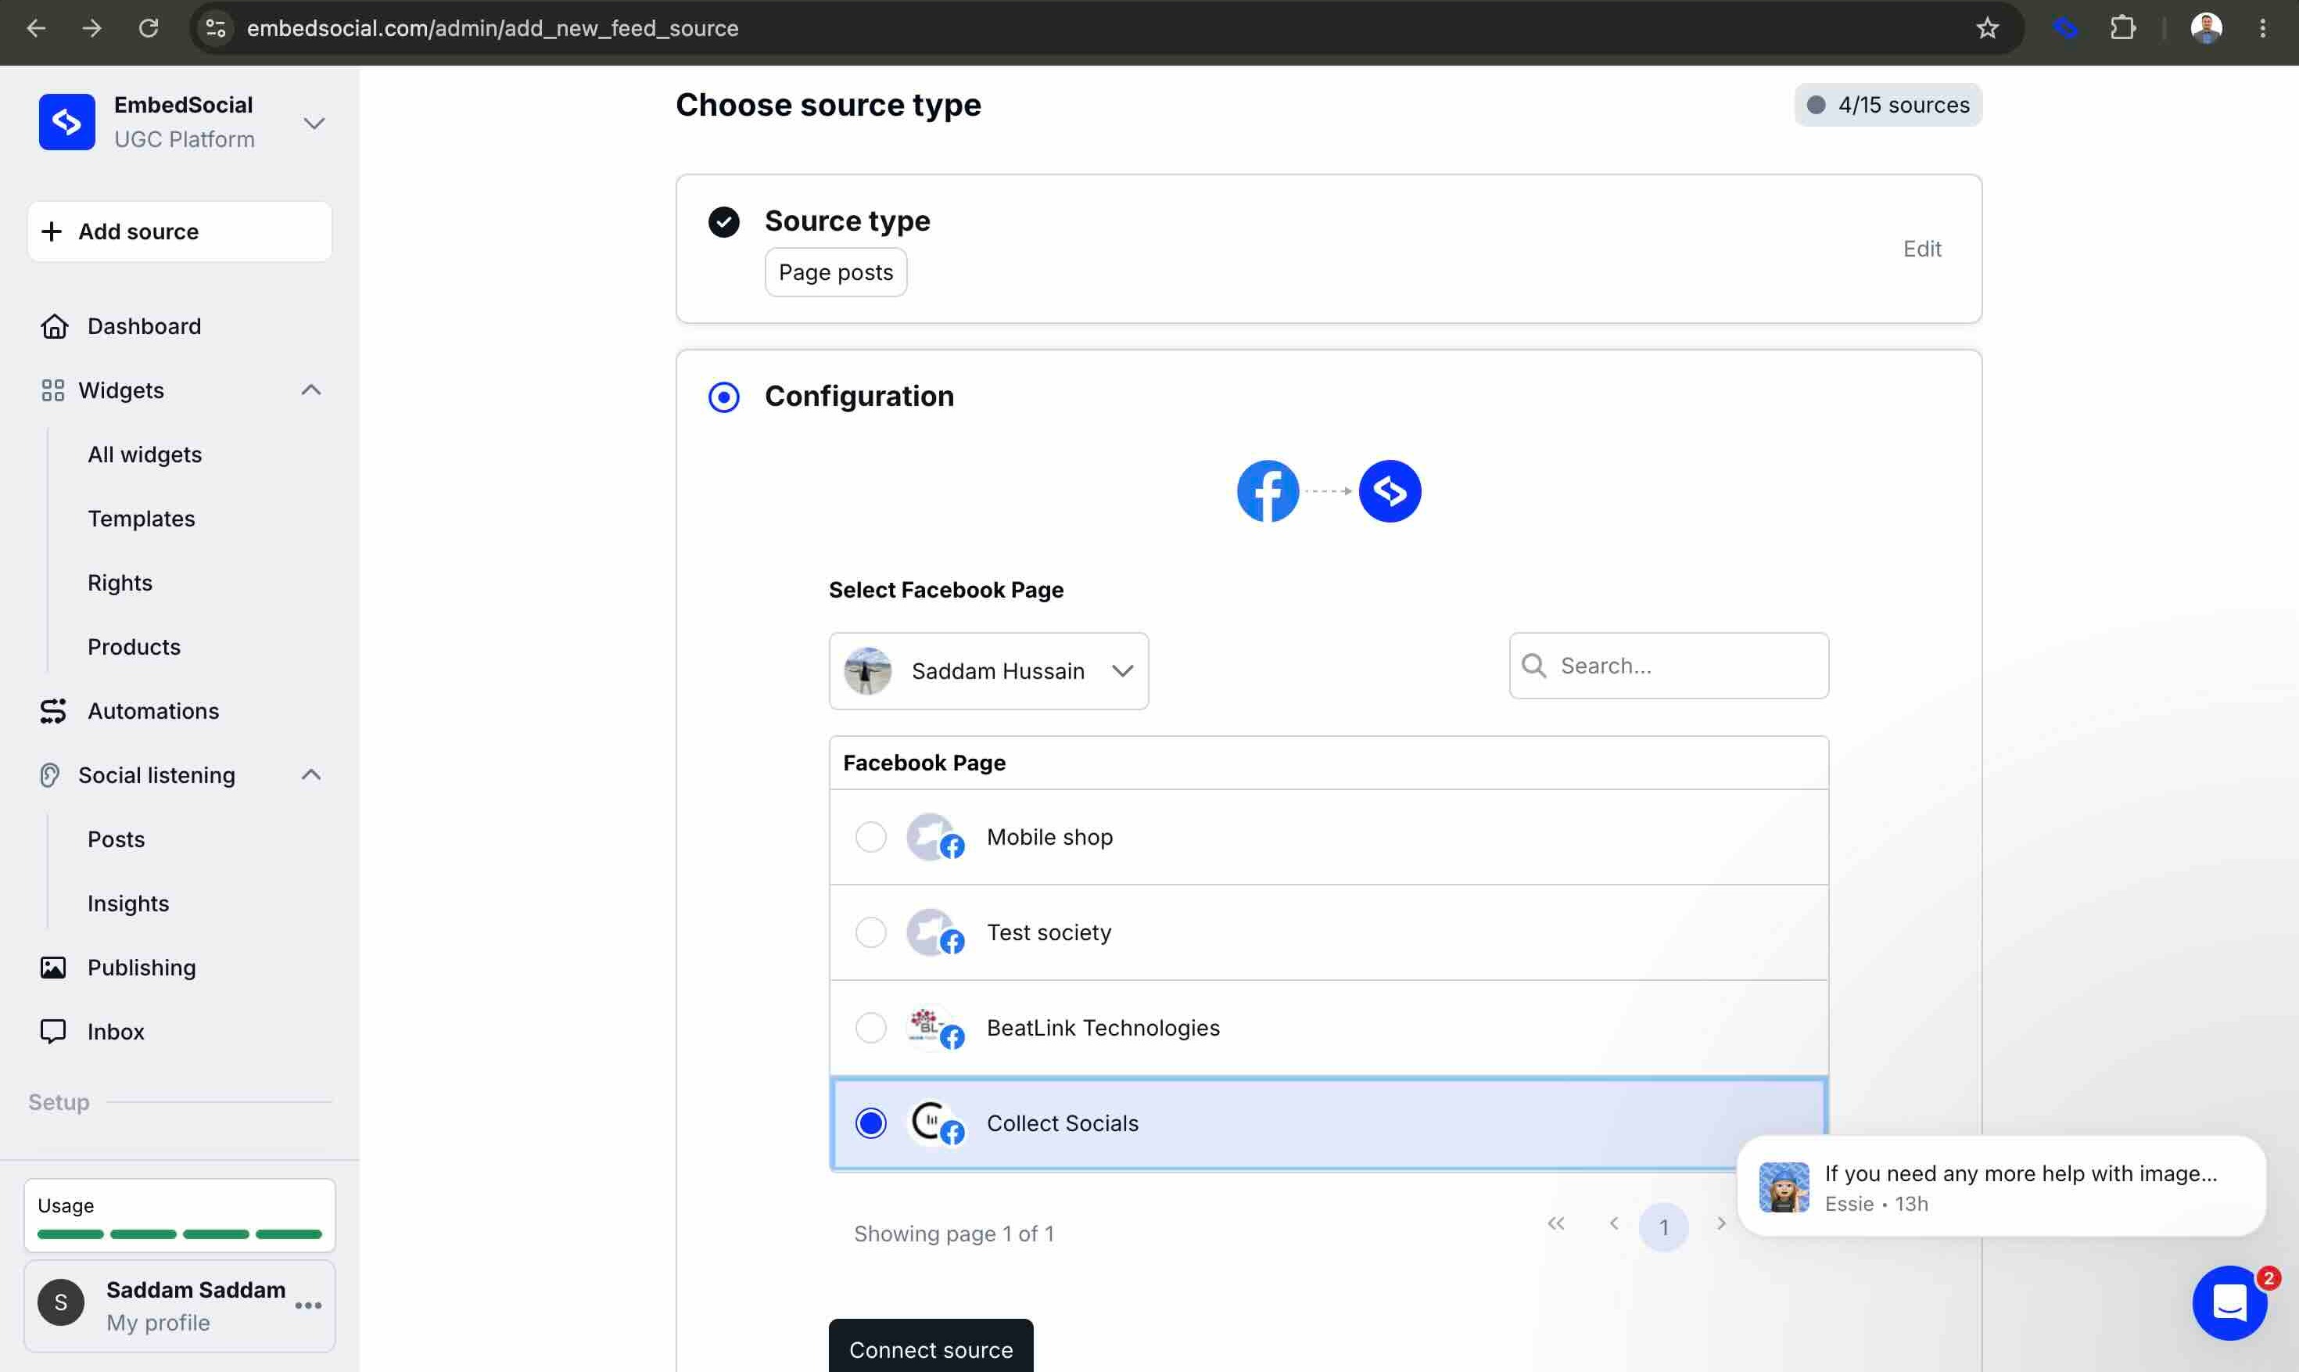Click the Dashboard home icon

54,326
